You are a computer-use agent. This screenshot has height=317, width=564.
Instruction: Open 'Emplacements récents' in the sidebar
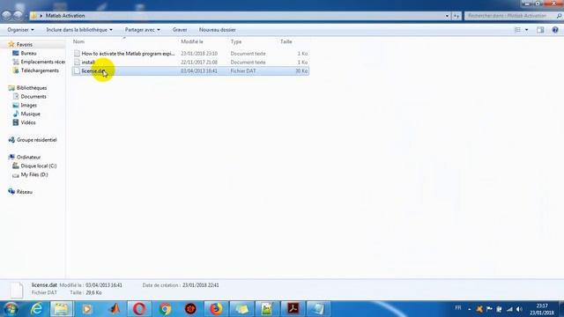(x=42, y=62)
